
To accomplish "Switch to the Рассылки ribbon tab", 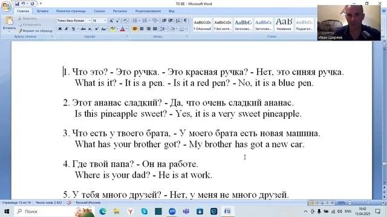I will click(x=120, y=11).
